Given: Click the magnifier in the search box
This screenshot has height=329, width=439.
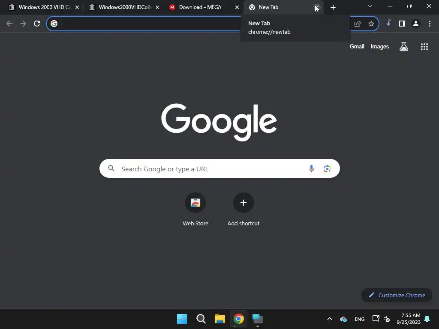Looking at the screenshot, I should [x=111, y=168].
